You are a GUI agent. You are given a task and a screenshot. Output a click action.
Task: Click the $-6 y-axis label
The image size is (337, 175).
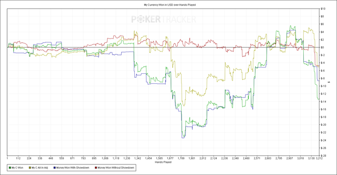[x=323, y=70]
